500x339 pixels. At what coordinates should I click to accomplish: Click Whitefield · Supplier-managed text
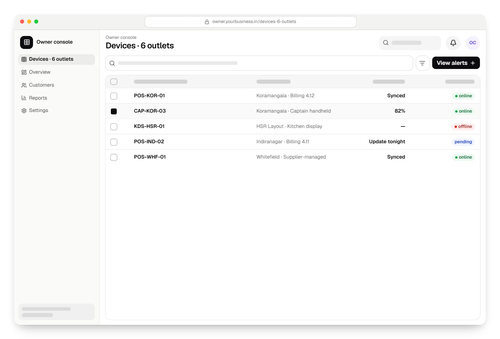pos(291,157)
